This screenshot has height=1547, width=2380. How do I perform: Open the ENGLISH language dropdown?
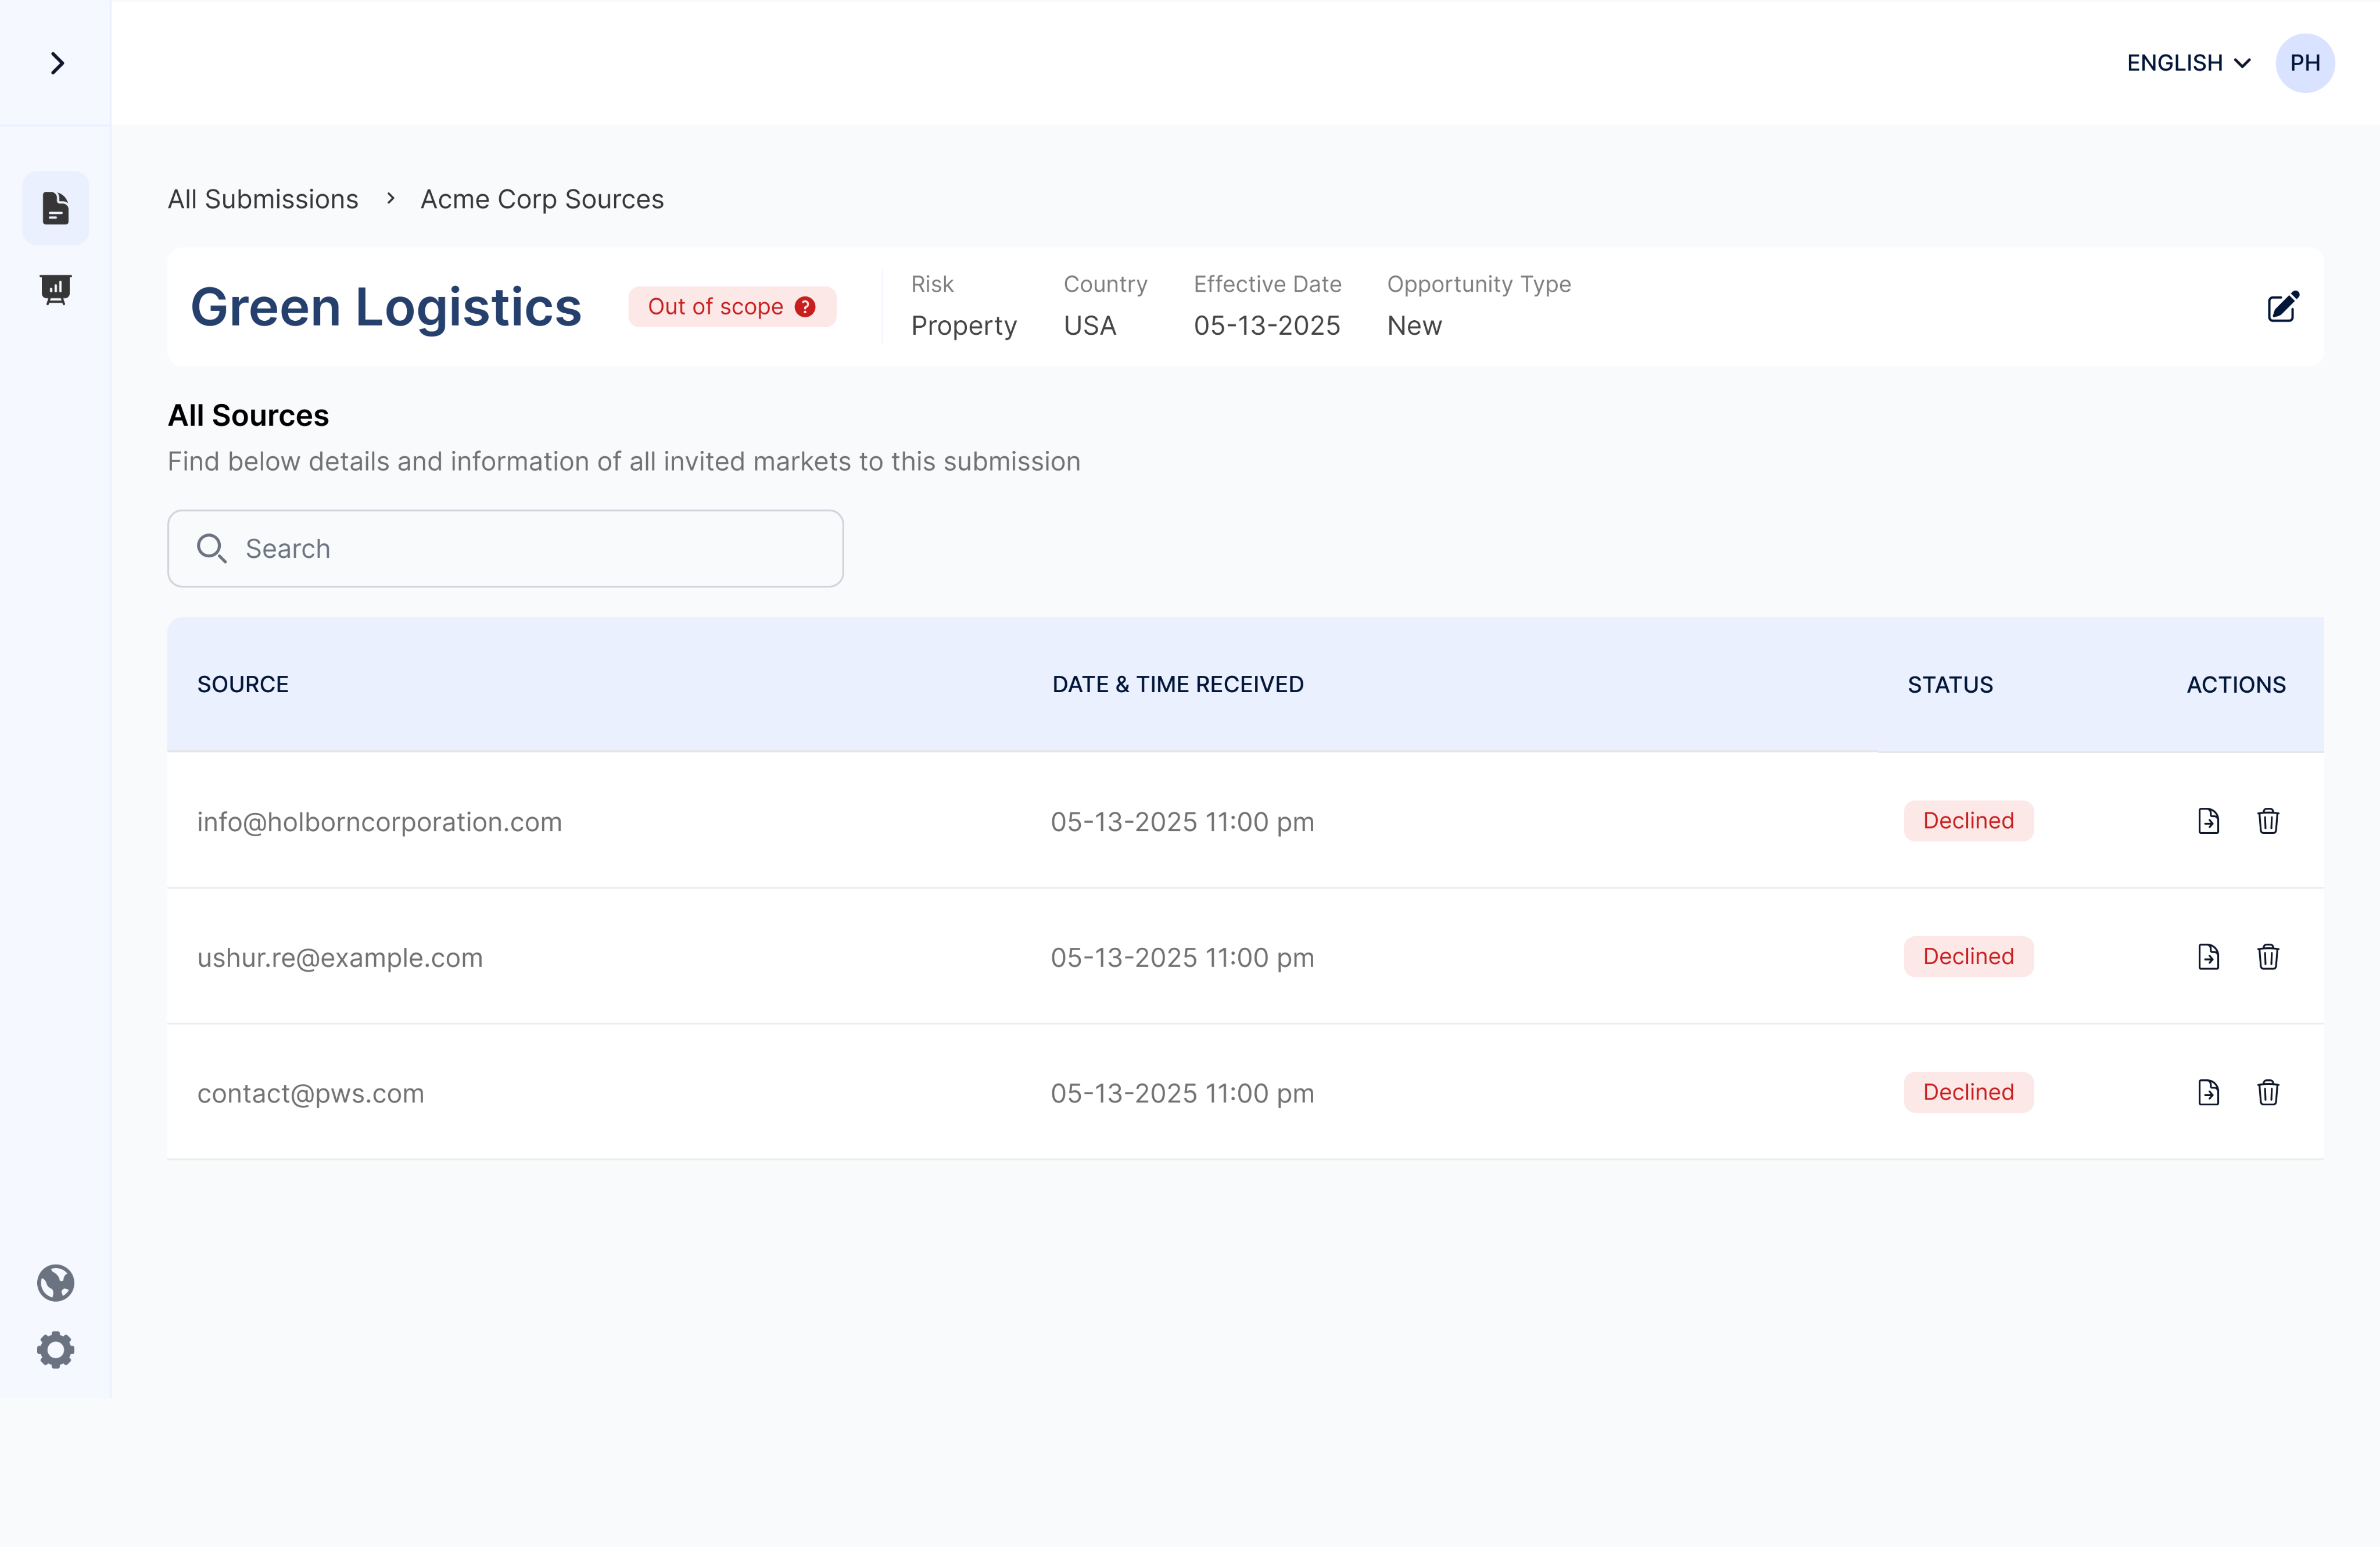(2188, 63)
